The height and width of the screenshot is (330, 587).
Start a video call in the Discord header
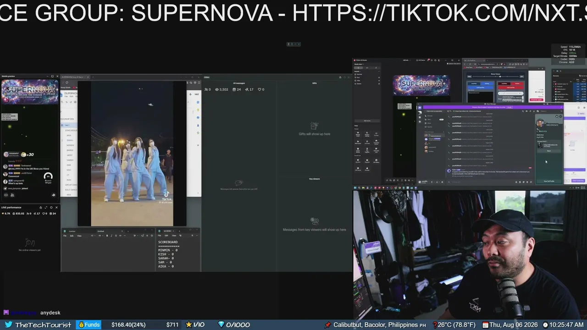pos(527,111)
